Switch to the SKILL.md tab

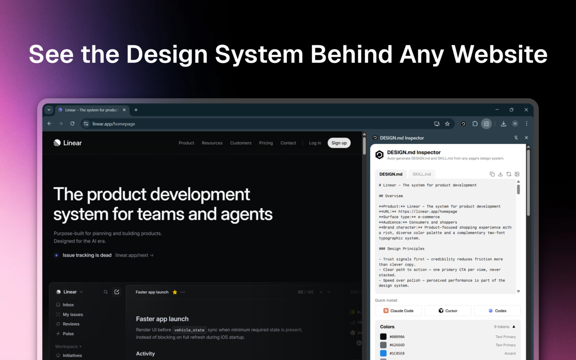pyautogui.click(x=422, y=174)
